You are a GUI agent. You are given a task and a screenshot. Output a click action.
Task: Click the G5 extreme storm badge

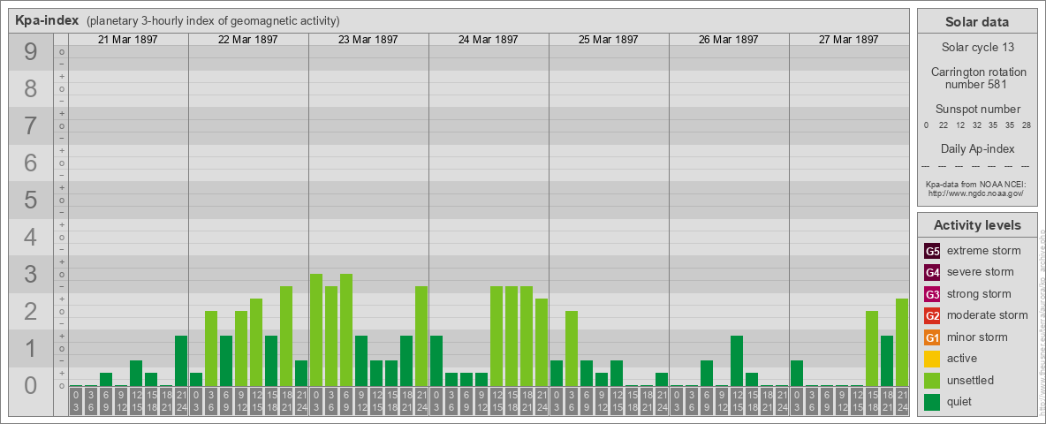pos(932,252)
